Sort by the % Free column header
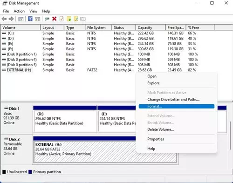Viewport: 233px width, 183px height. (200, 27)
